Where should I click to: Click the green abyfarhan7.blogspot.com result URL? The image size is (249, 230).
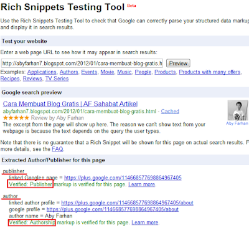coord(80,112)
